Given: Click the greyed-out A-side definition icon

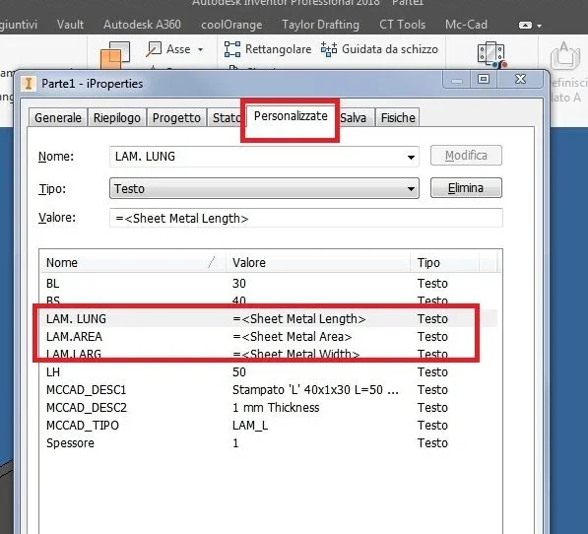Looking at the screenshot, I should point(564,56).
